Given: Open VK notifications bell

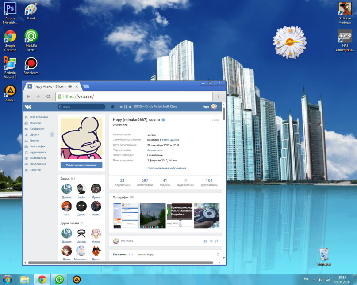Looking at the screenshot, I should coord(113,106).
